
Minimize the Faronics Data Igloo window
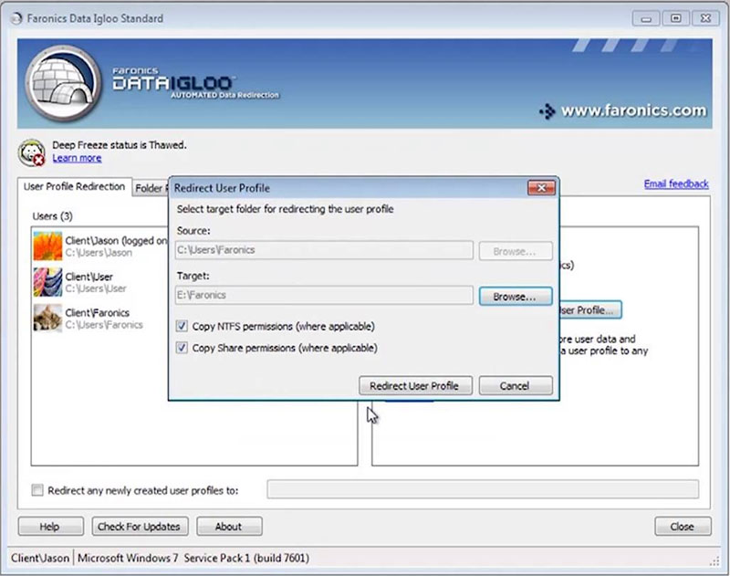click(646, 18)
